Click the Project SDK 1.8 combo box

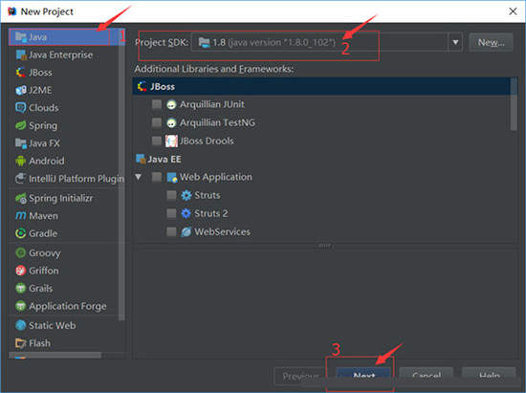point(326,42)
